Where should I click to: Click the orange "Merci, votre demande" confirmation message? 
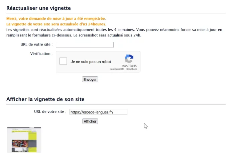(x=56, y=19)
